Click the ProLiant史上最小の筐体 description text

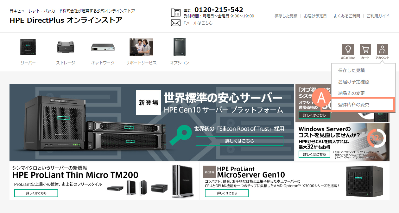click(x=58, y=184)
